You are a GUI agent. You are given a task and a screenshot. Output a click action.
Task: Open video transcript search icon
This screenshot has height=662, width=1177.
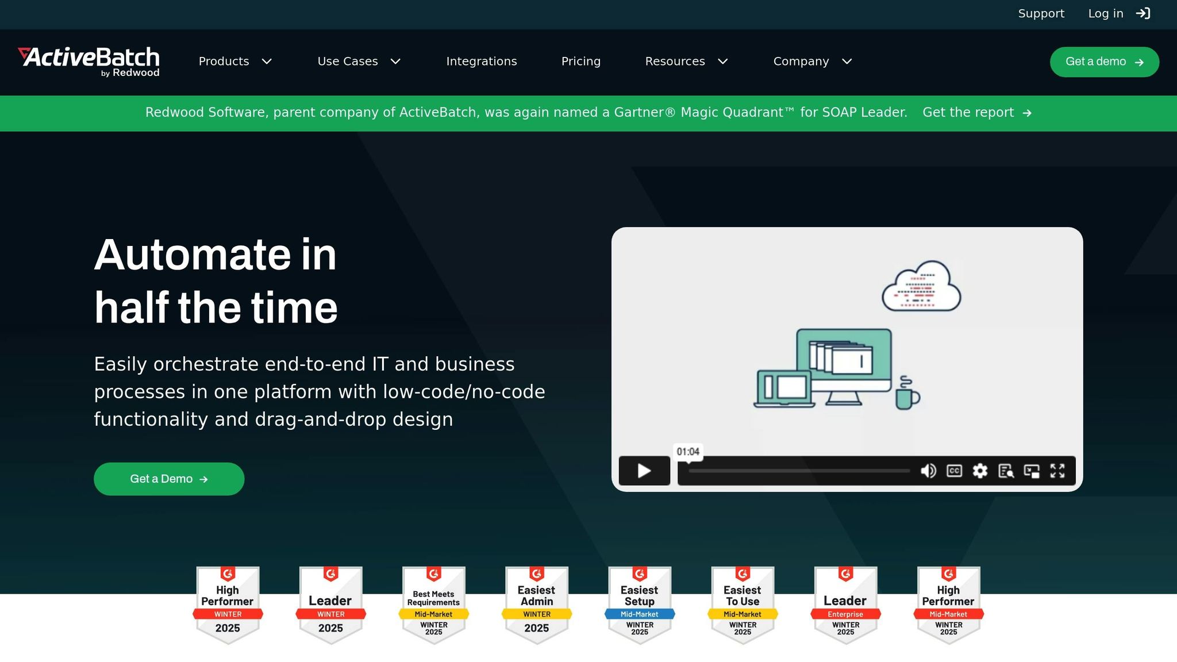point(1006,471)
